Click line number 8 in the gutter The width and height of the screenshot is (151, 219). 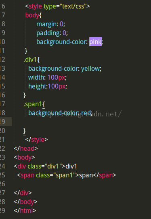point(3,24)
